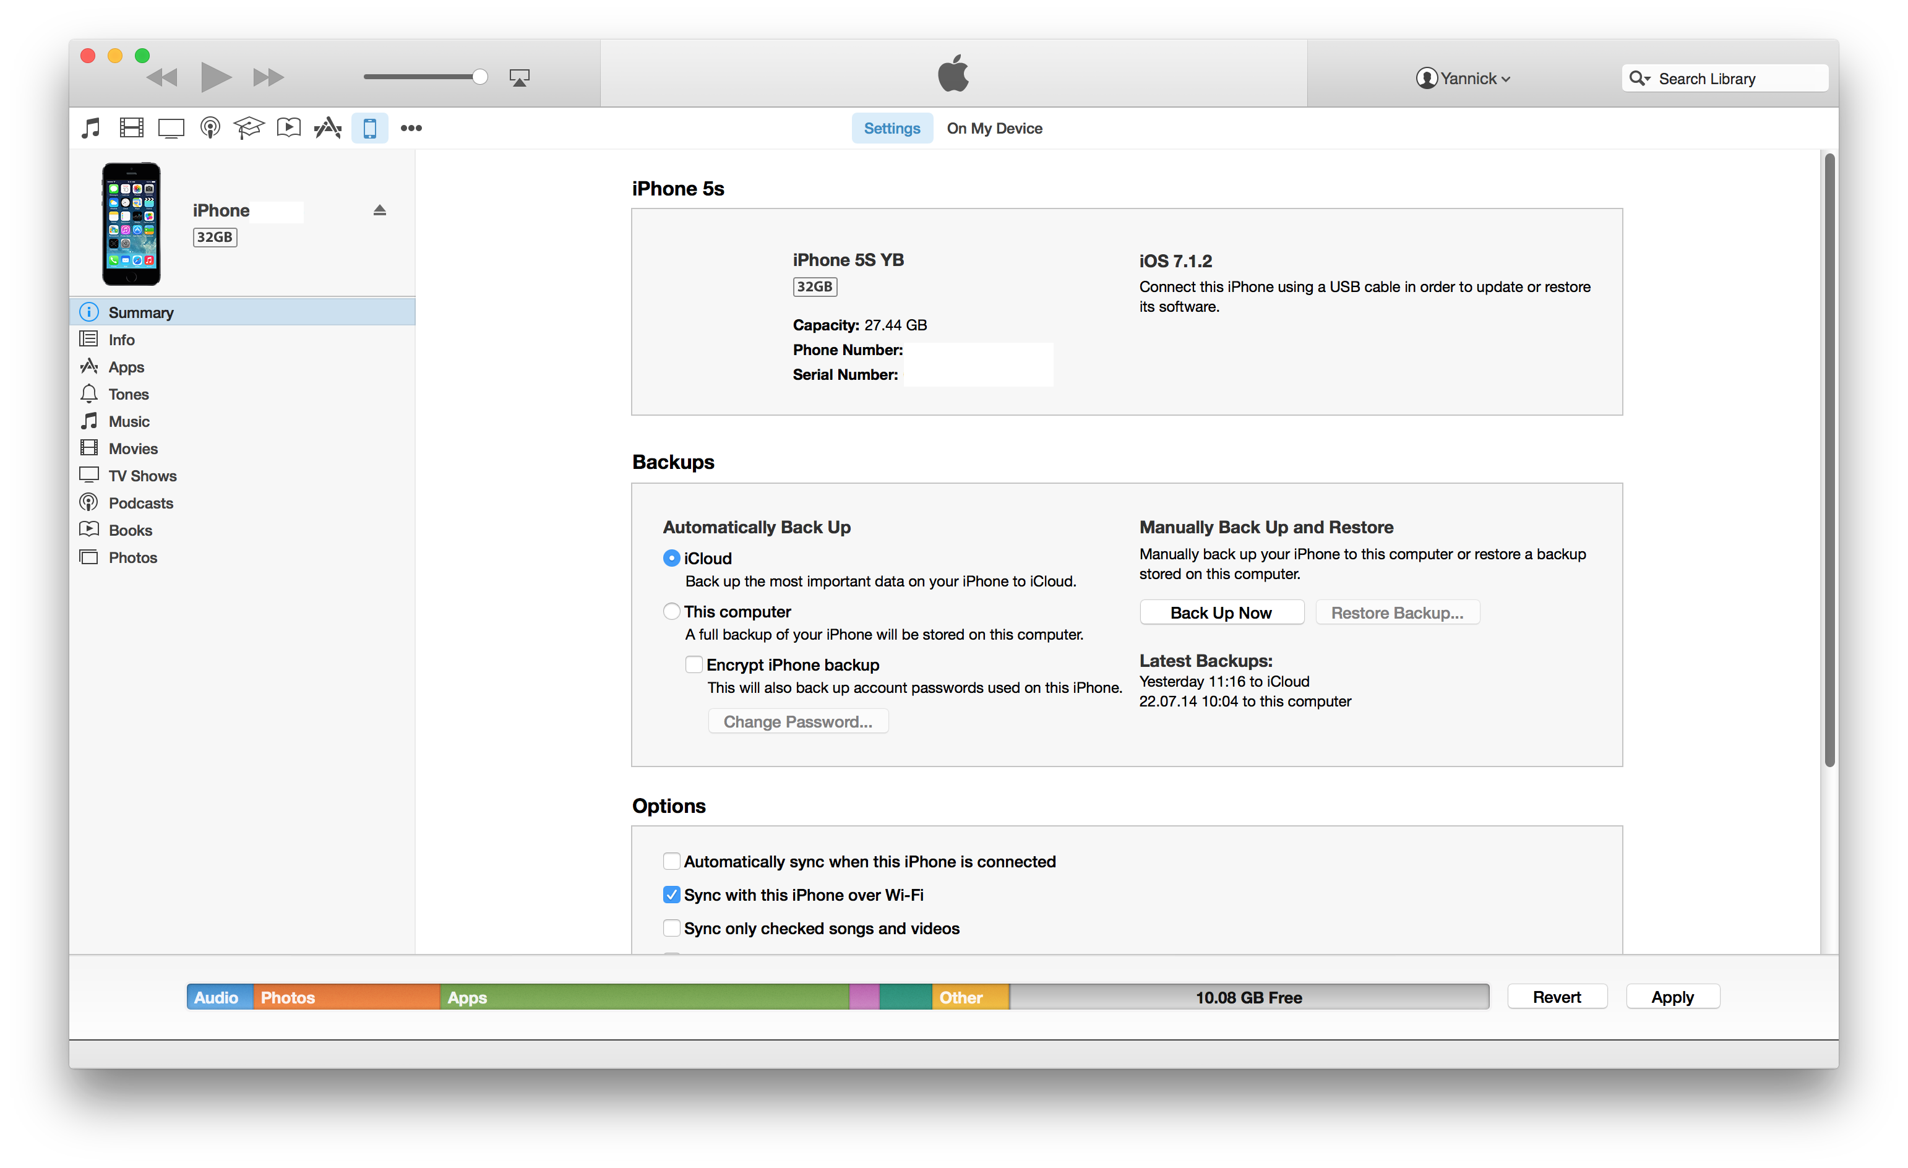Enable Automatically sync when iPhone is connected

click(x=671, y=861)
